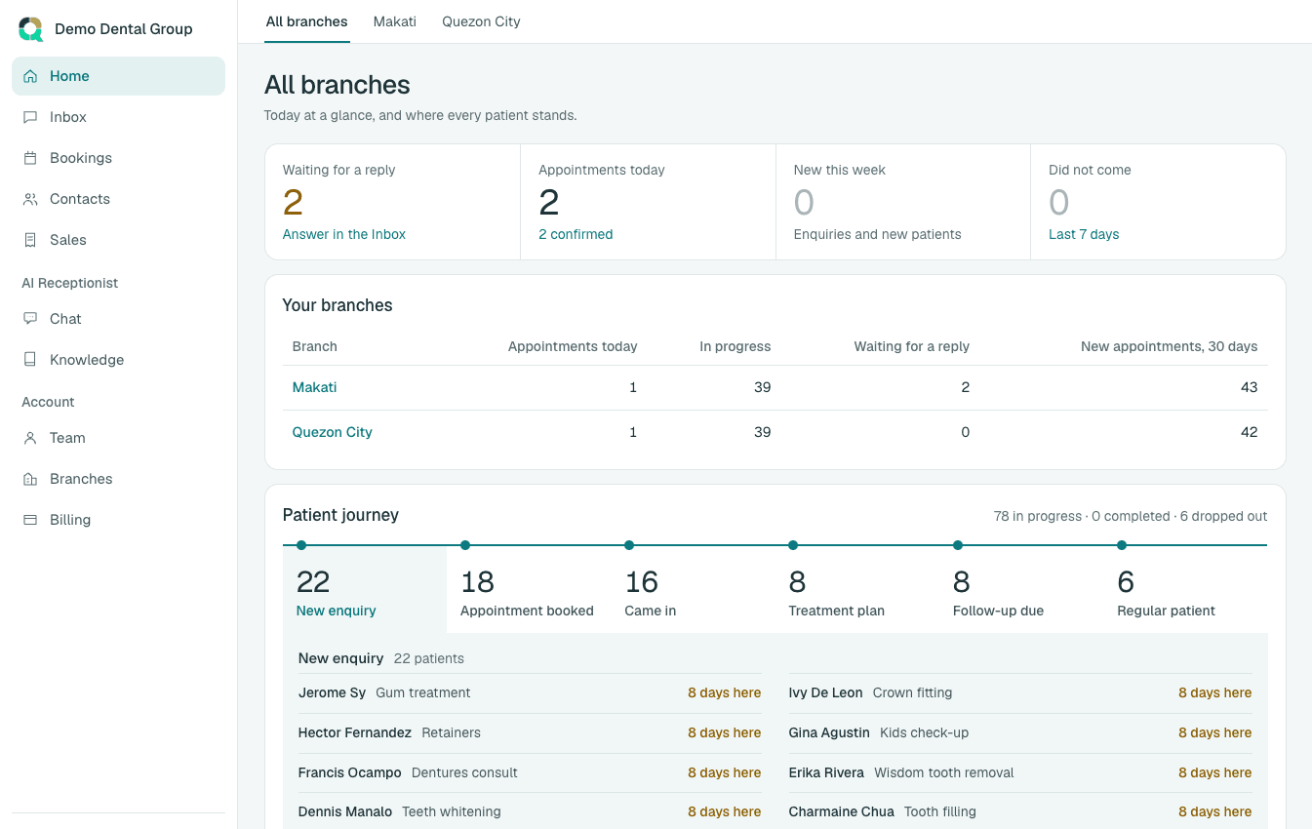Select the Treatment plan stage

click(856, 589)
